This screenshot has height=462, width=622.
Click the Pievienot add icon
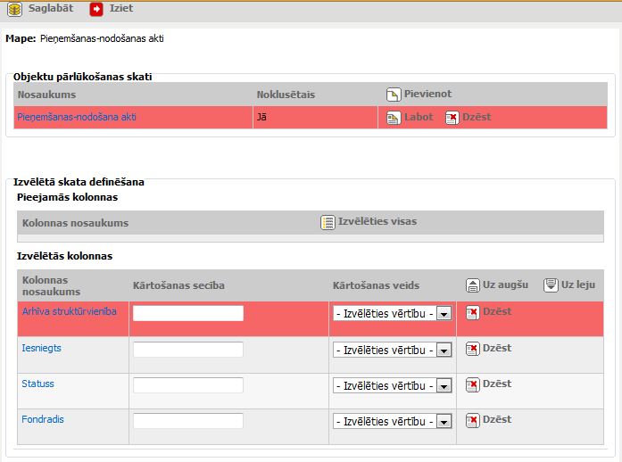click(394, 95)
